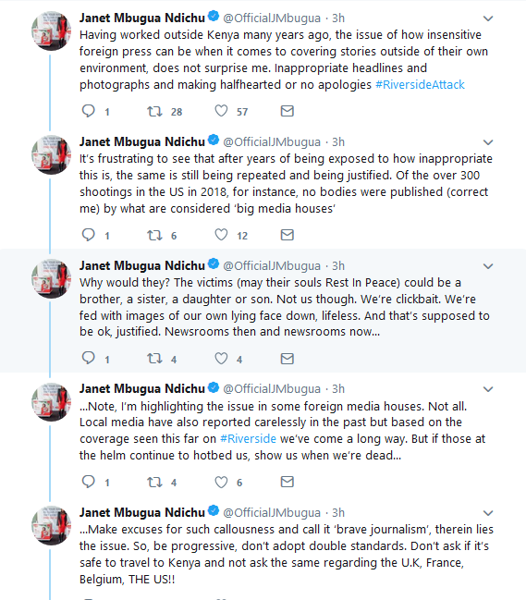The image size is (526, 600).
Task: Open the more-options chevron on the first tweet
Action: click(x=488, y=18)
